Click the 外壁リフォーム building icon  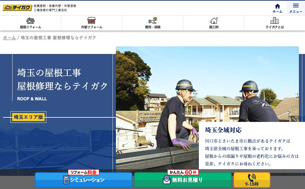pyautogui.click(x=91, y=20)
